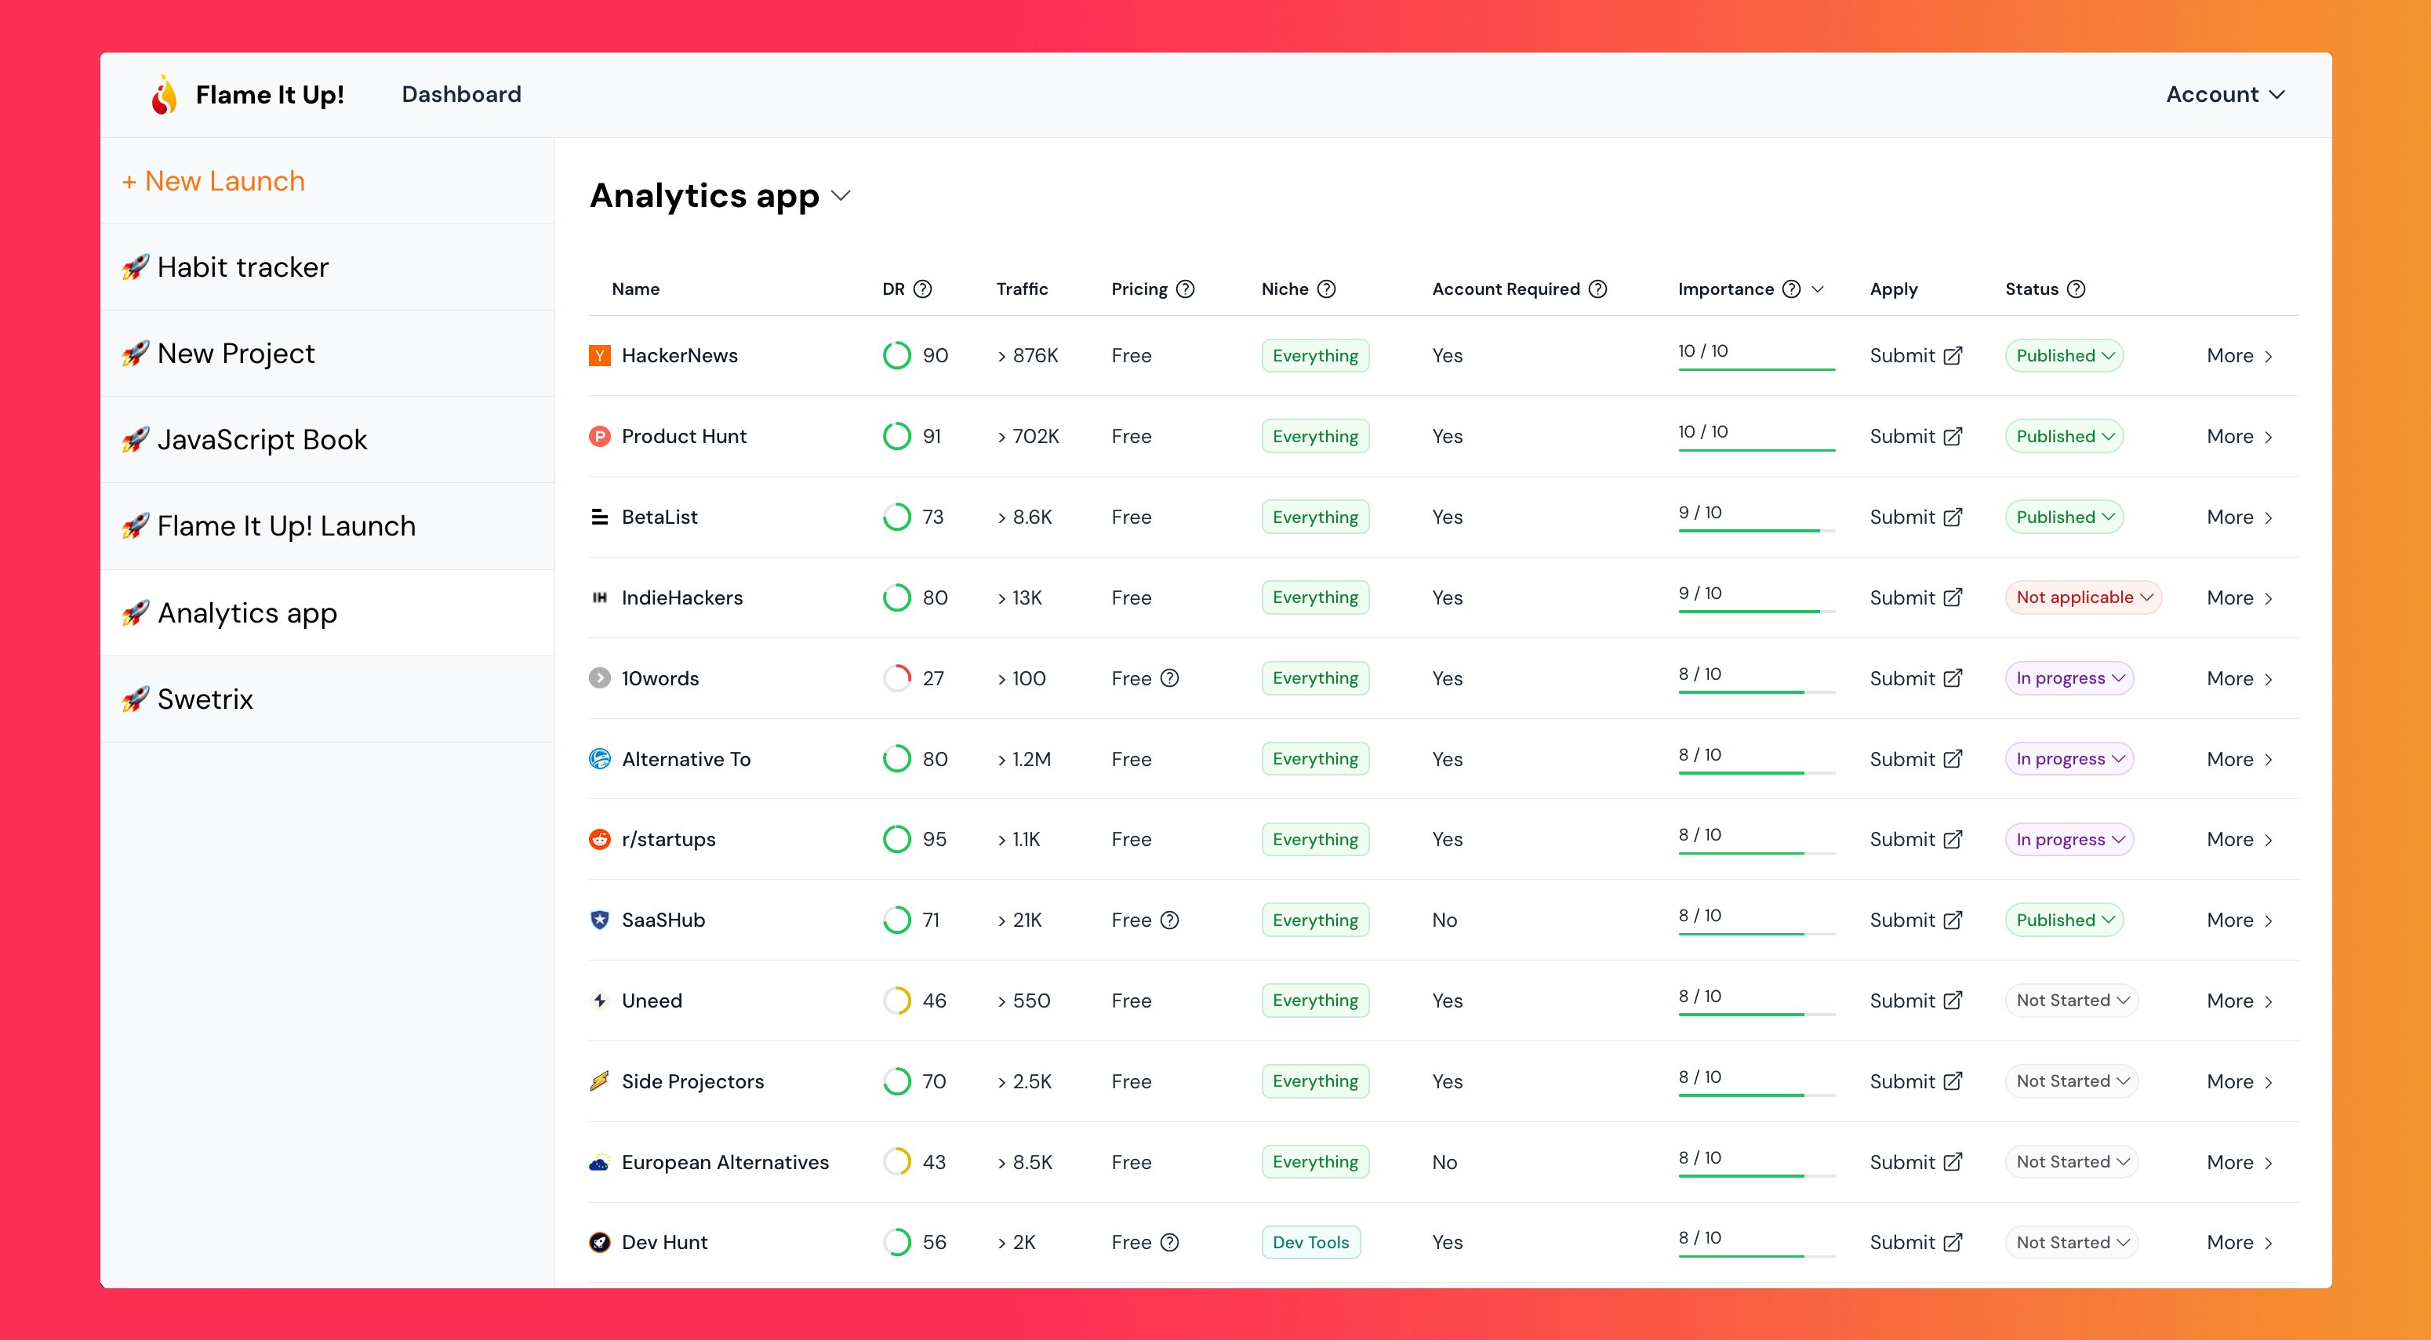The image size is (2431, 1340).
Task: Click HackerNews Everything niche tag
Action: tap(1316, 356)
